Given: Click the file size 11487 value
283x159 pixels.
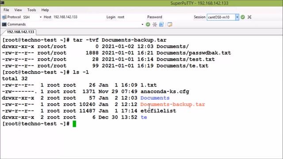Looking at the screenshot, I should pyautogui.click(x=87, y=111).
